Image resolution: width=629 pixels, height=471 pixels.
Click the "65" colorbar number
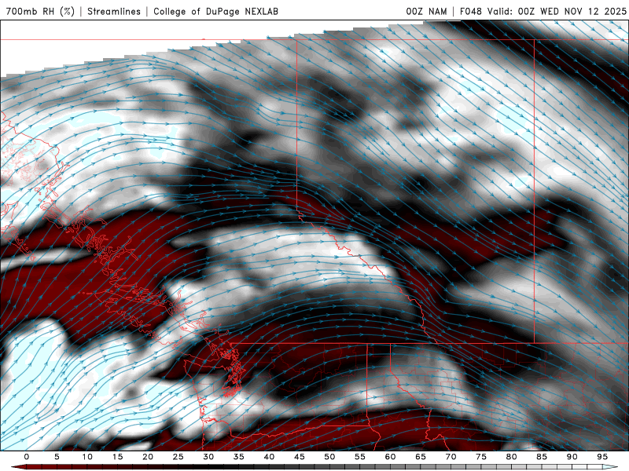421,457
